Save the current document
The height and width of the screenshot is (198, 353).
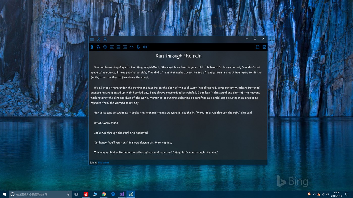(x=264, y=47)
